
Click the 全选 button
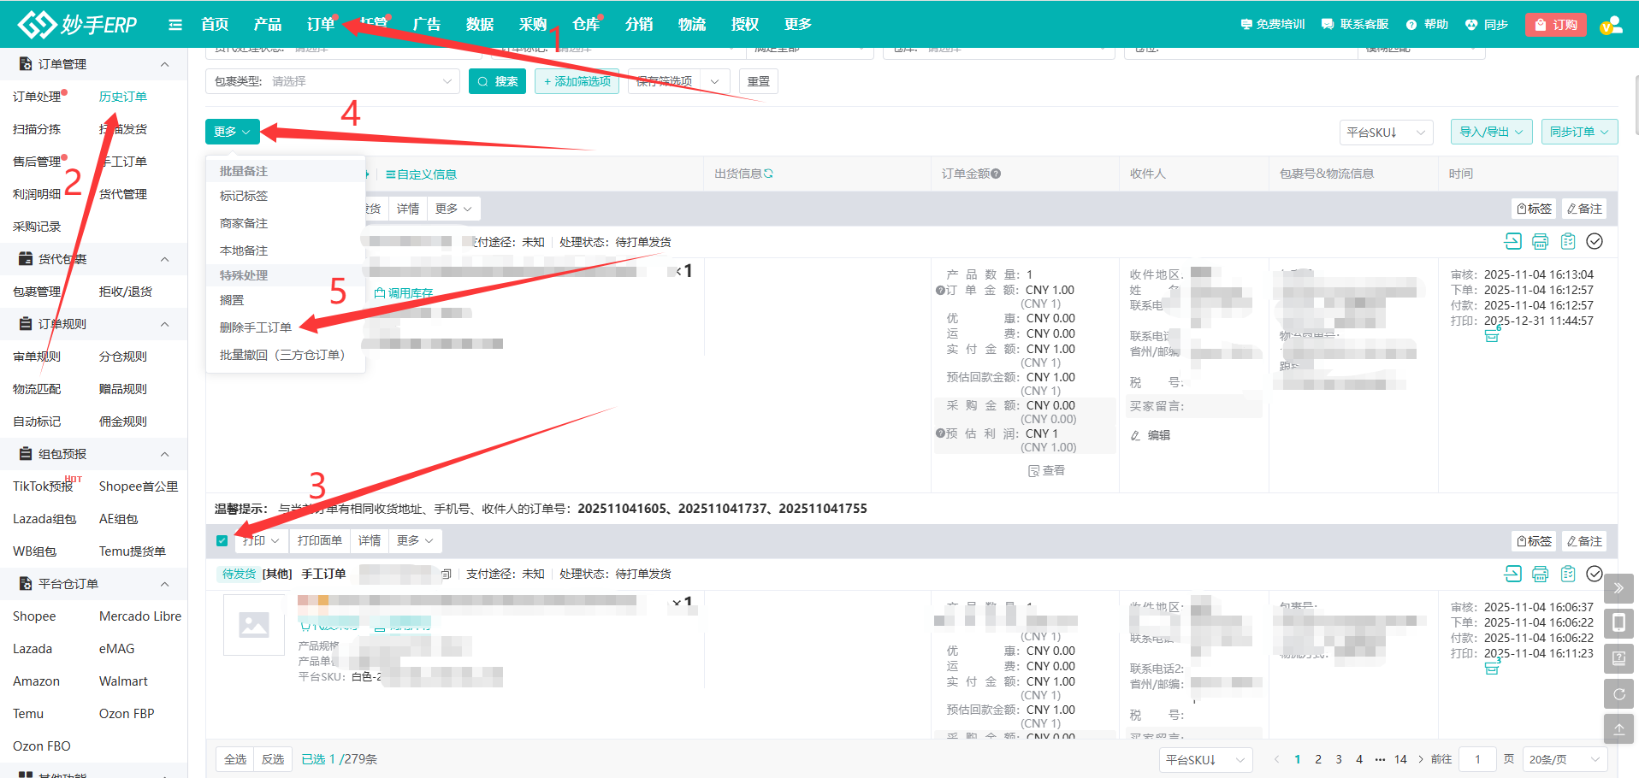pyautogui.click(x=235, y=759)
